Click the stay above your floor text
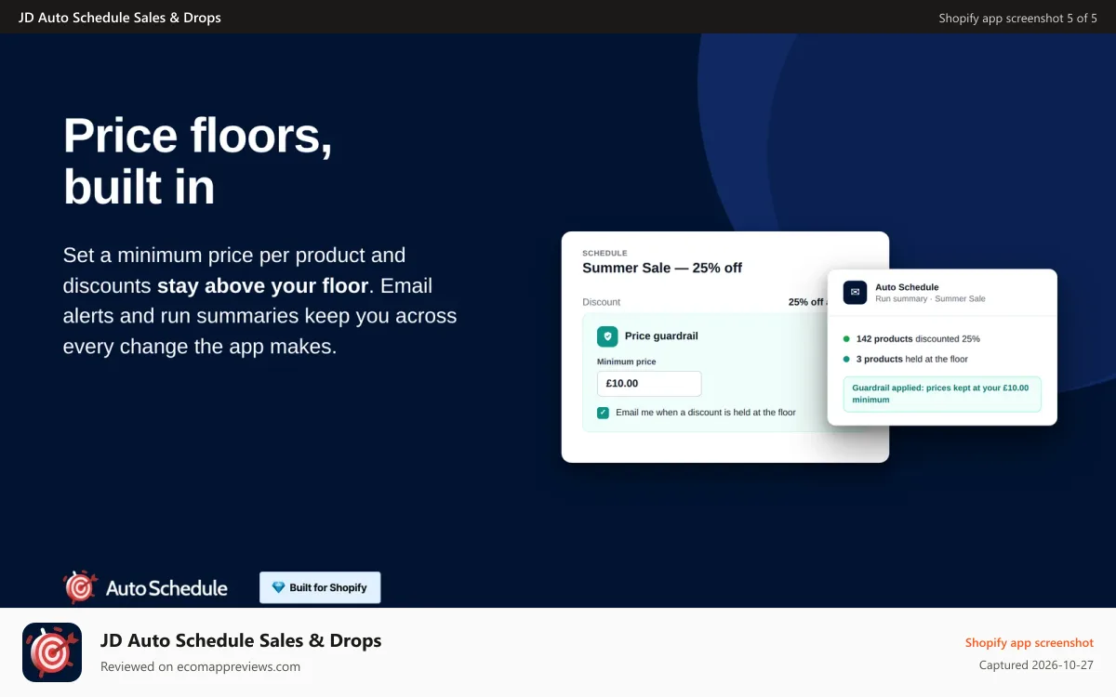The height and width of the screenshot is (697, 1116). [x=263, y=285]
